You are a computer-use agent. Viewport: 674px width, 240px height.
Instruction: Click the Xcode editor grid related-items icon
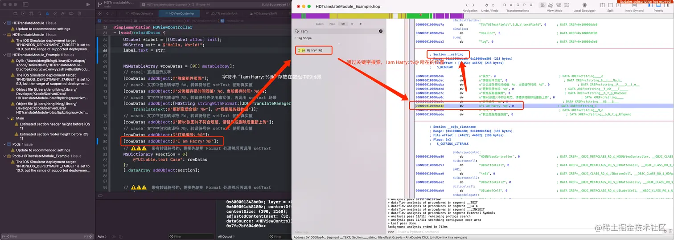99,14
